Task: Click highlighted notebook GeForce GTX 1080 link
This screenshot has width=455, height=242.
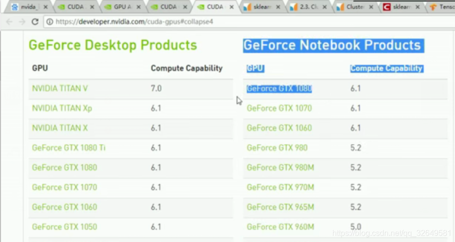Action: click(x=279, y=88)
